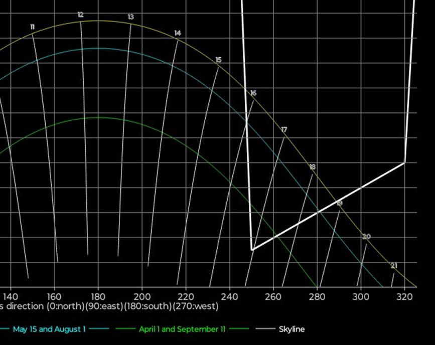Screen dimensions: 435x345
Task: Click the hour 13 label on the curve
Action: (x=130, y=17)
